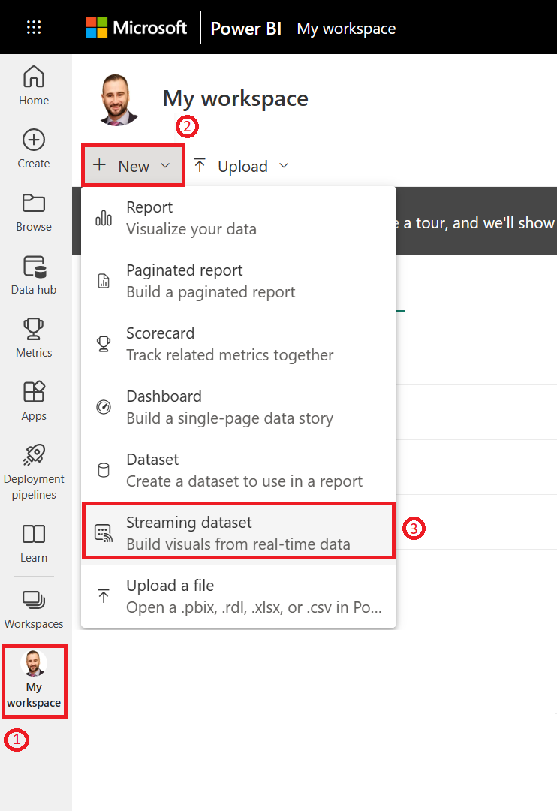Viewport: 557px width, 811px height.
Task: Open the Learn section
Action: 34,543
